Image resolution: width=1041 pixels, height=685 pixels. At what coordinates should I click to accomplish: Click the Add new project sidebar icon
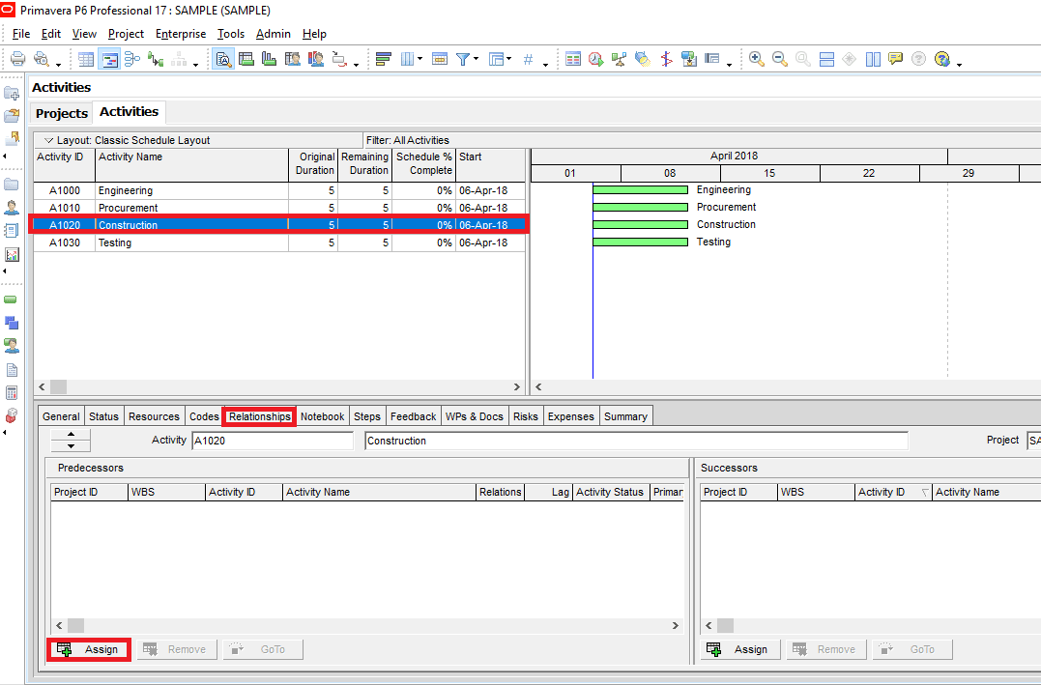click(x=12, y=93)
